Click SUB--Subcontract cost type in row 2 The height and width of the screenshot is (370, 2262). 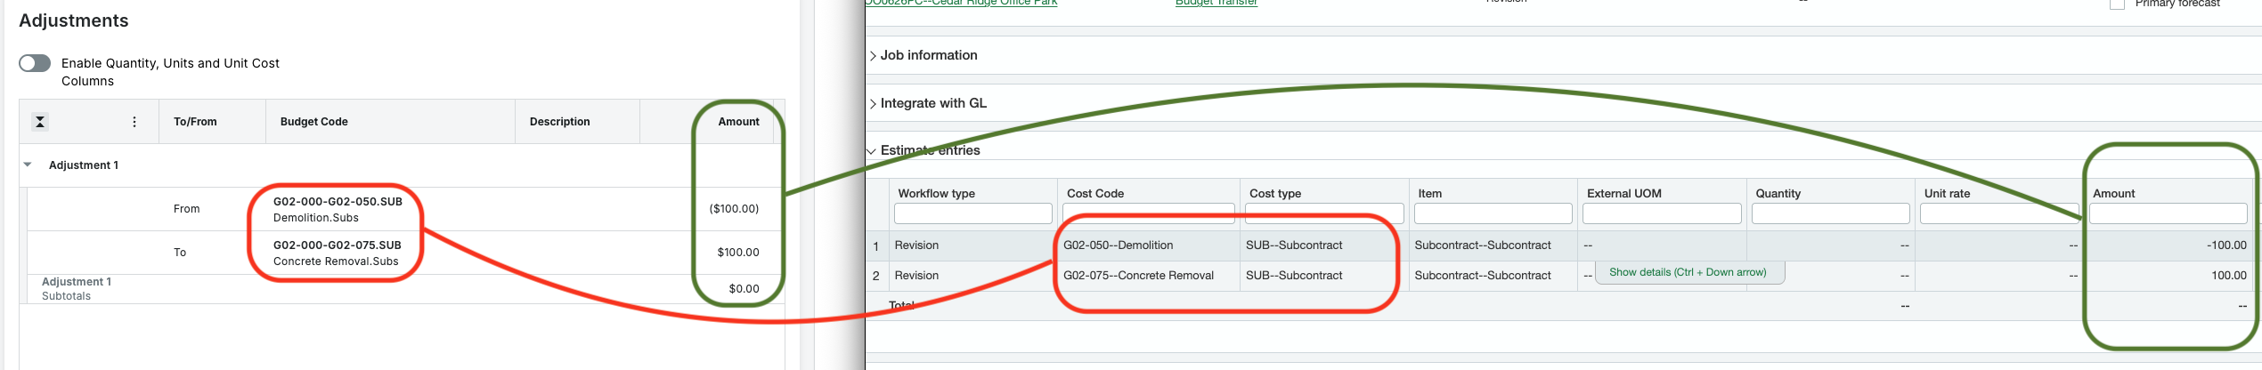click(1294, 276)
